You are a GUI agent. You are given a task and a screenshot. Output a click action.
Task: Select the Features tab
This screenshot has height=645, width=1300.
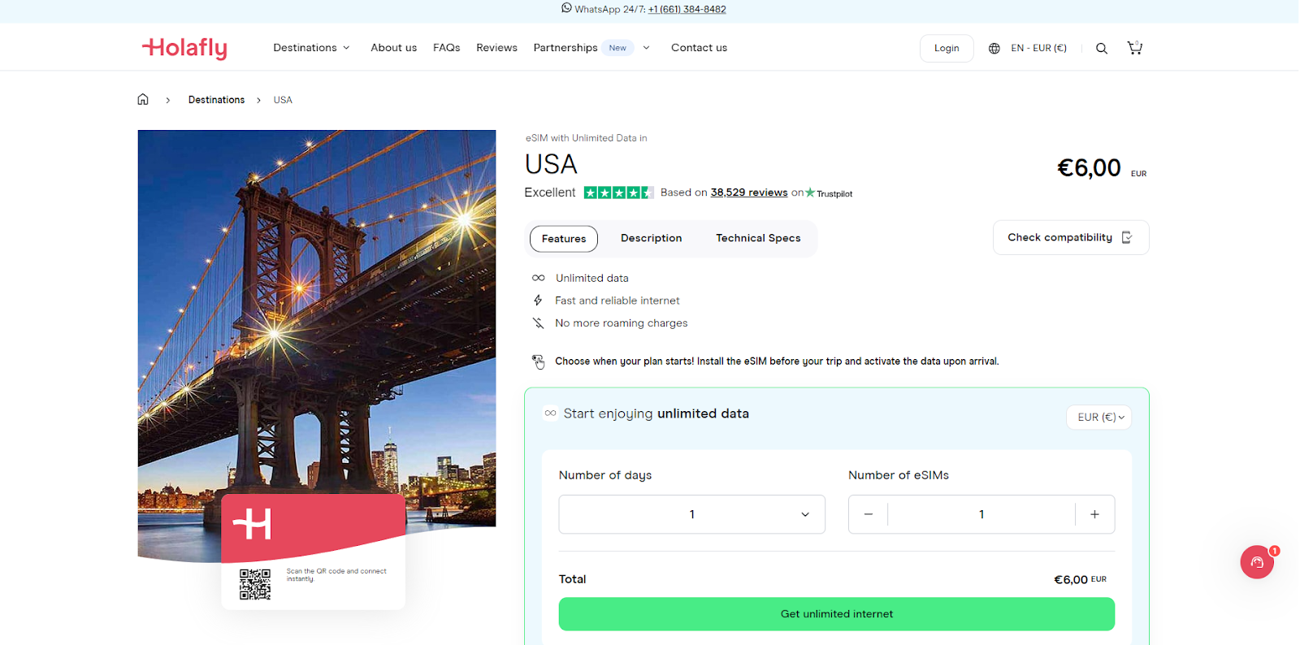pyautogui.click(x=564, y=239)
